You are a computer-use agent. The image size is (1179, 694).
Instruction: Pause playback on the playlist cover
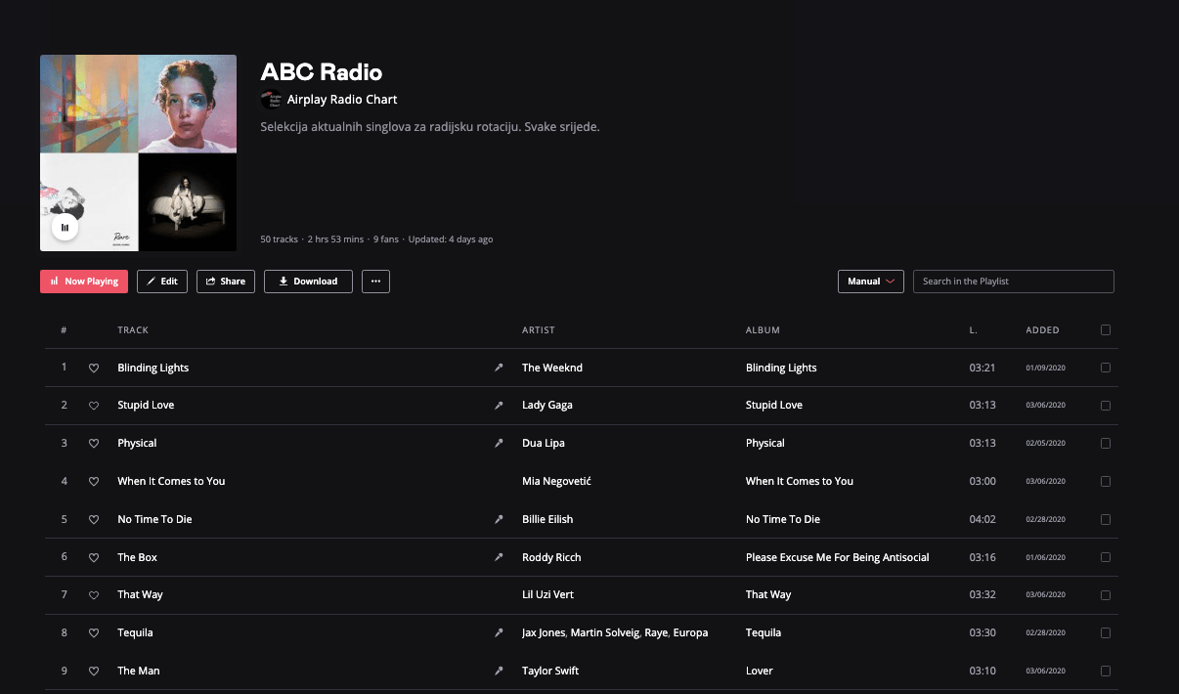65,228
